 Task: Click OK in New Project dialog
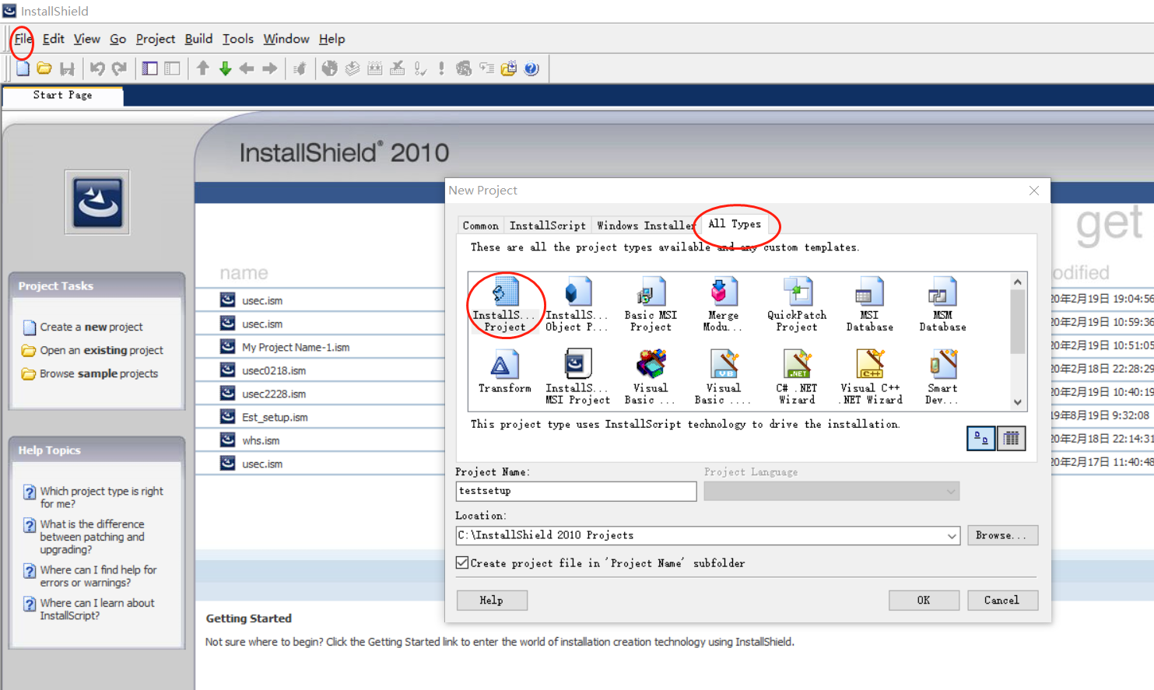tap(924, 600)
